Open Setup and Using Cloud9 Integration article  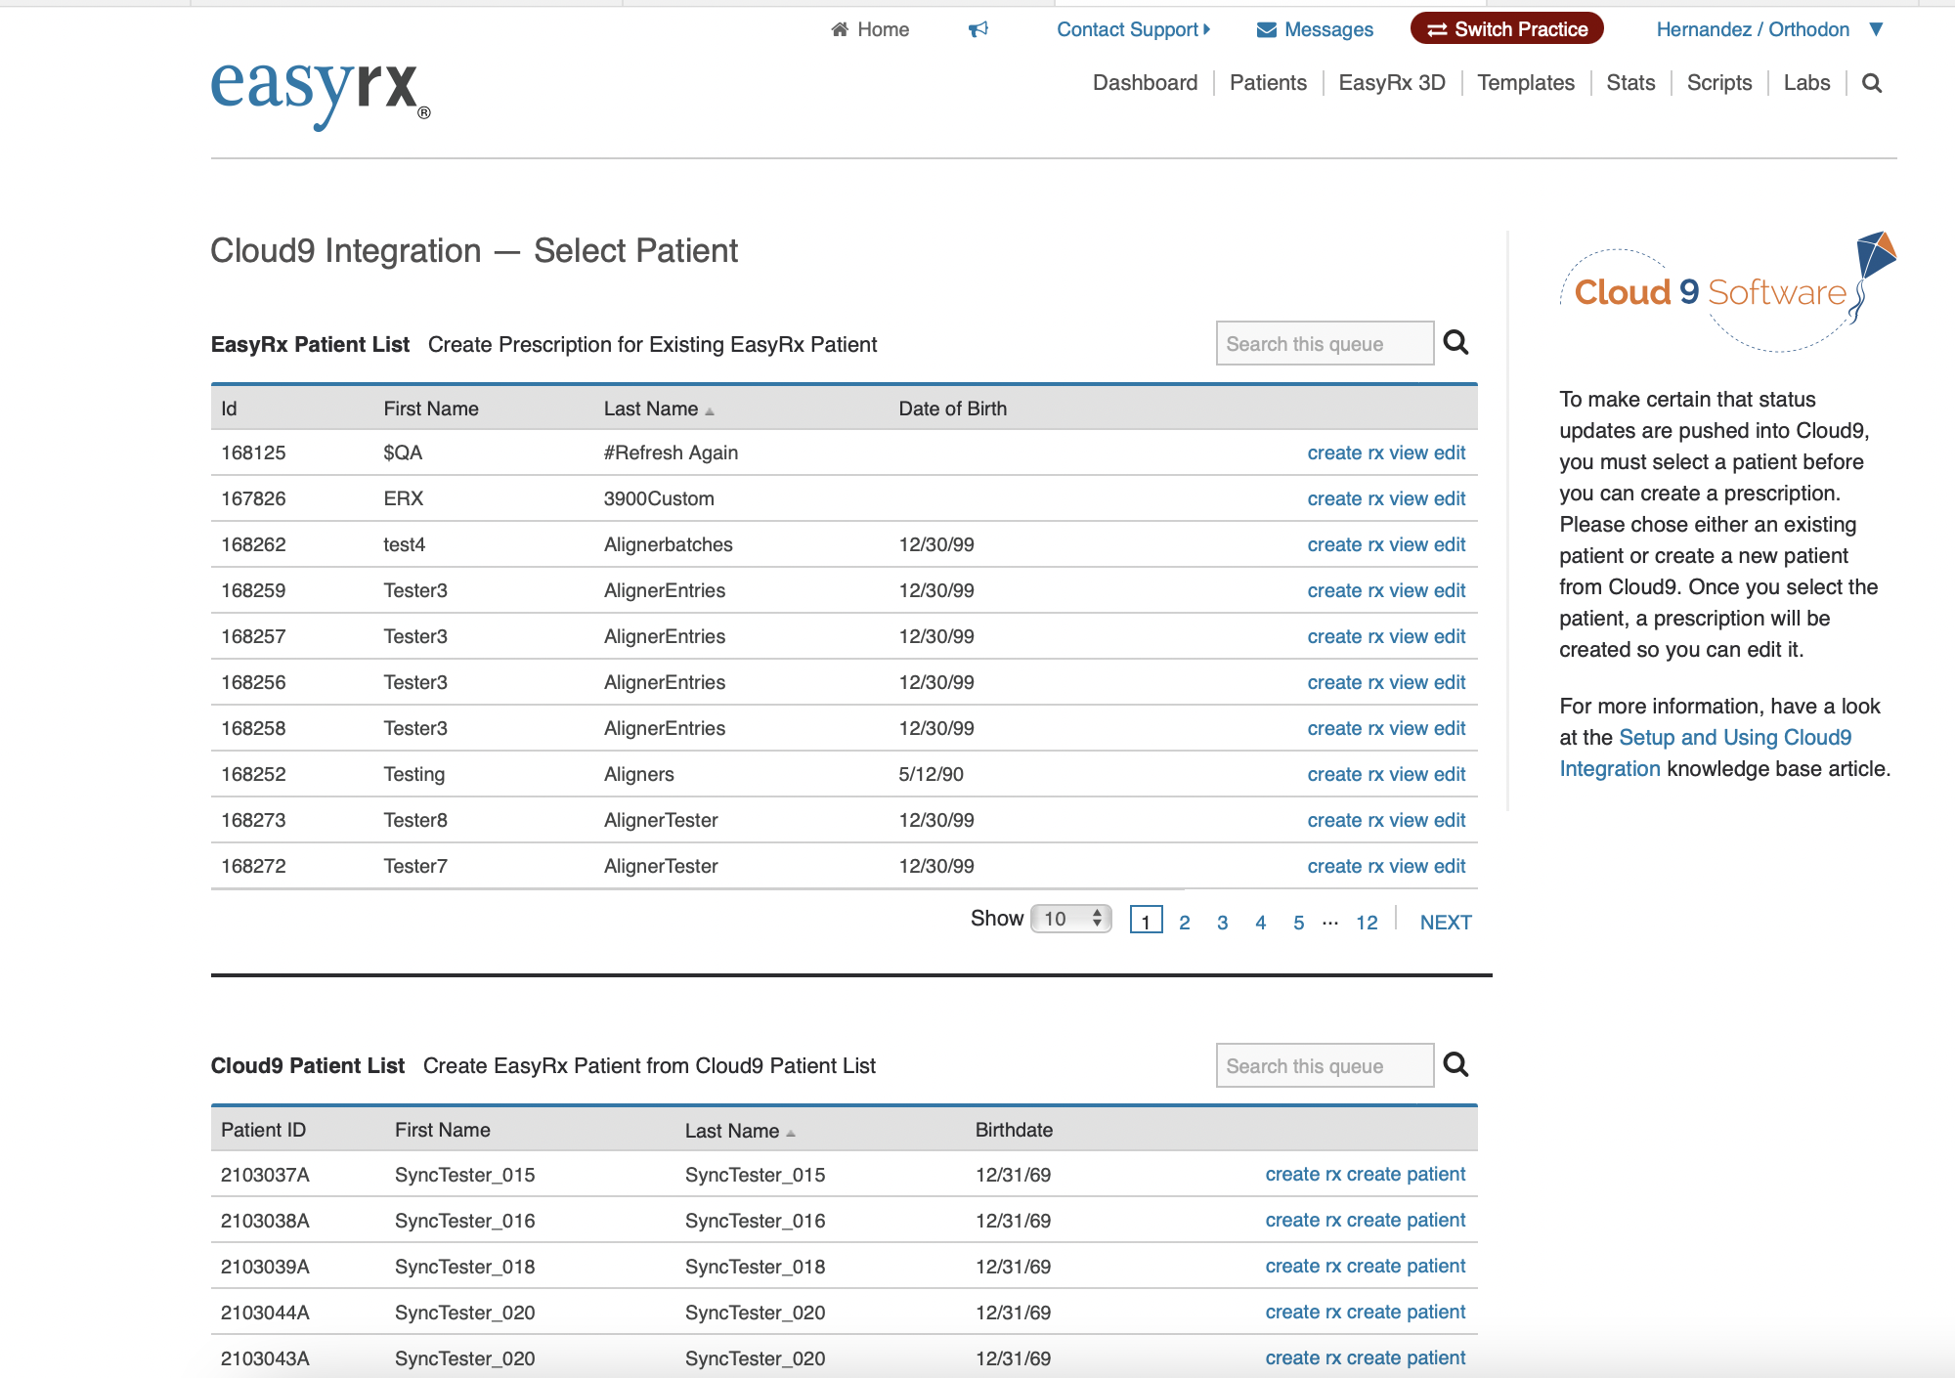pyautogui.click(x=1706, y=753)
